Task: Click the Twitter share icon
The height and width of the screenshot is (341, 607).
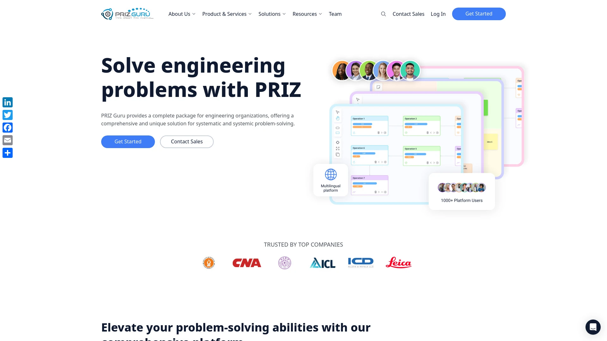Action: [x=8, y=115]
